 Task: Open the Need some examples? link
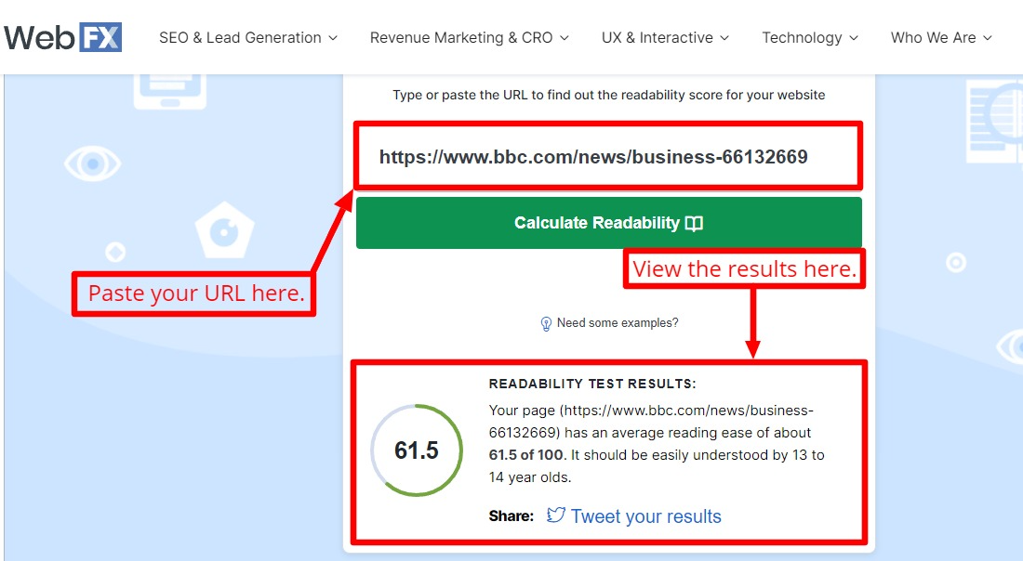pyautogui.click(x=618, y=323)
